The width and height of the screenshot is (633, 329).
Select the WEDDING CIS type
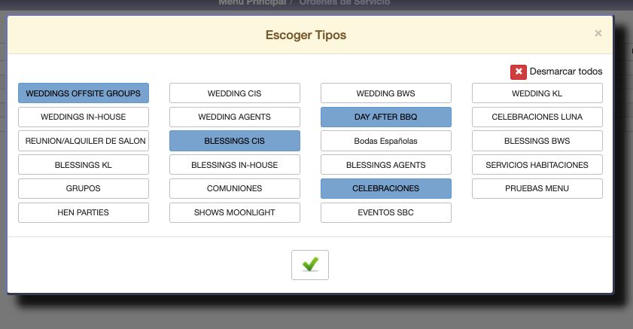(234, 93)
